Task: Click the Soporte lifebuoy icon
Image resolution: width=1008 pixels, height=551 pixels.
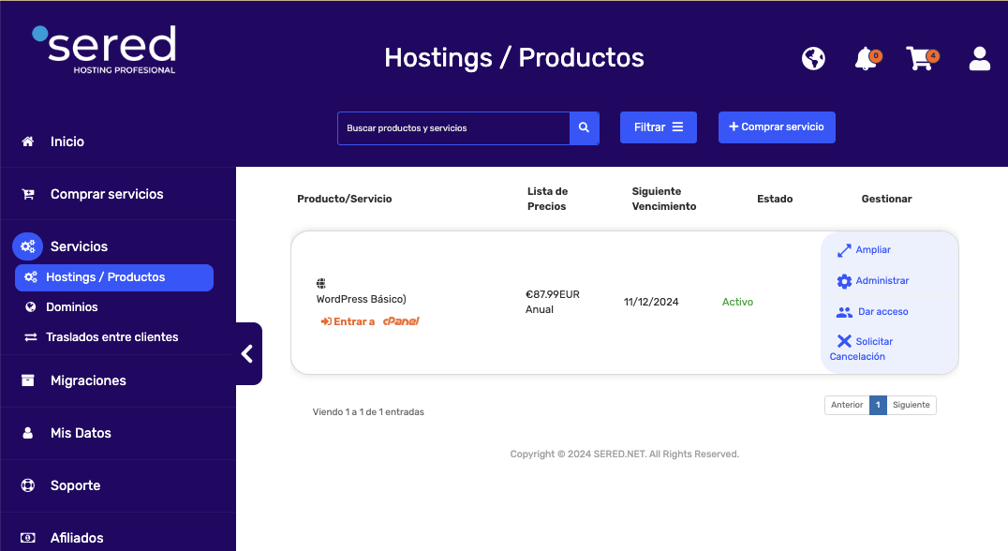Action: pos(28,485)
